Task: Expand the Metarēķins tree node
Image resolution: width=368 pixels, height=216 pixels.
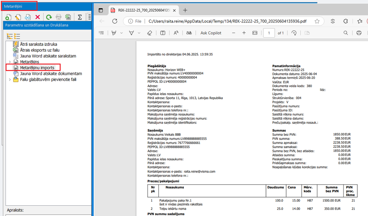Action: tap(10, 62)
